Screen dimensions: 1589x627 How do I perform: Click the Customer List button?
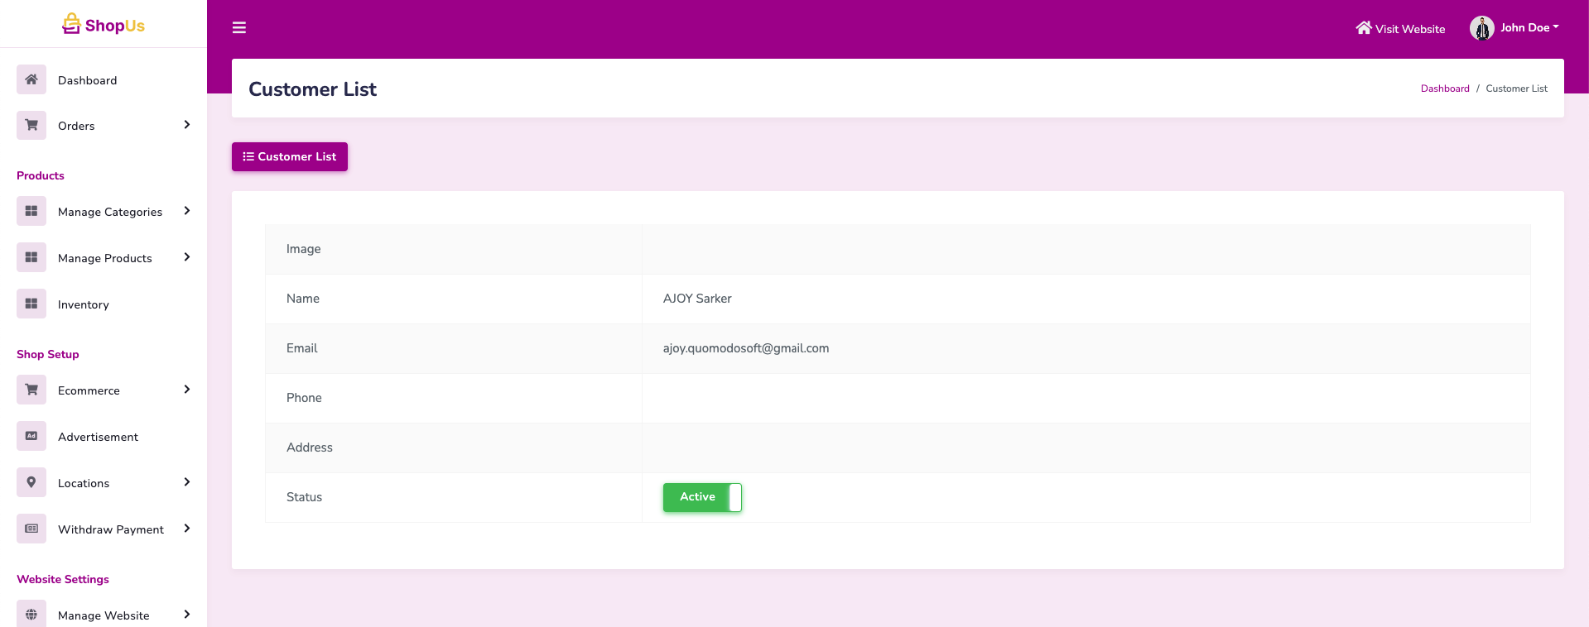click(290, 156)
